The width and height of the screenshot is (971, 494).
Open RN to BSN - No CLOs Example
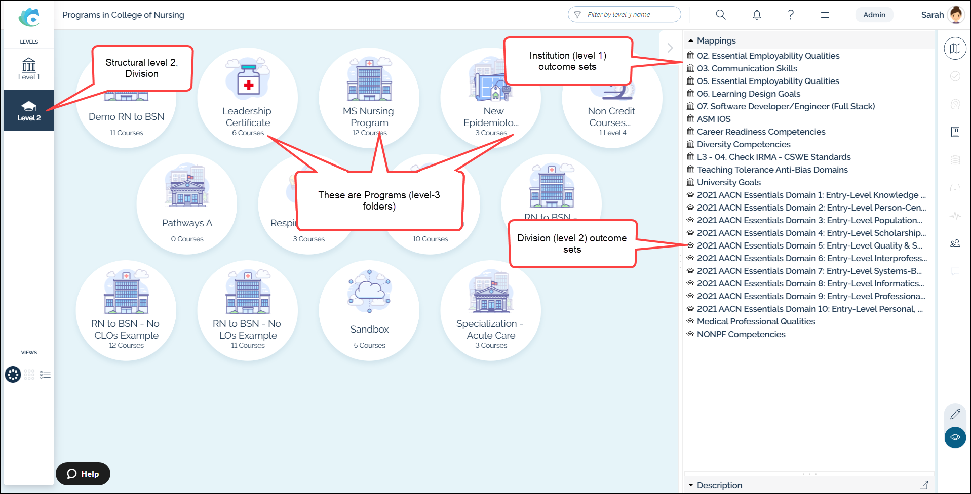[126, 310]
